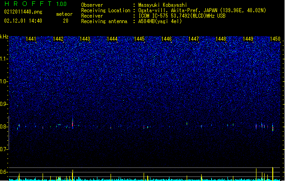This screenshot has height=181, width=285.
Task: Click the 1448 time axis marker
Action: (x=221, y=39)
